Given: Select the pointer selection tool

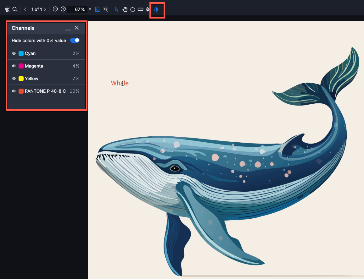Looking at the screenshot, I should pos(117,9).
